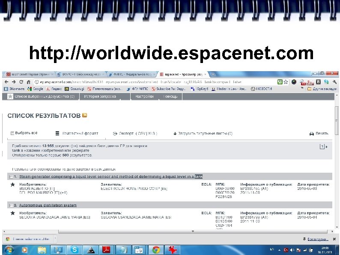Open the downloaded file dropdown arrow
This screenshot has width=340, height=255.
click(55, 239)
